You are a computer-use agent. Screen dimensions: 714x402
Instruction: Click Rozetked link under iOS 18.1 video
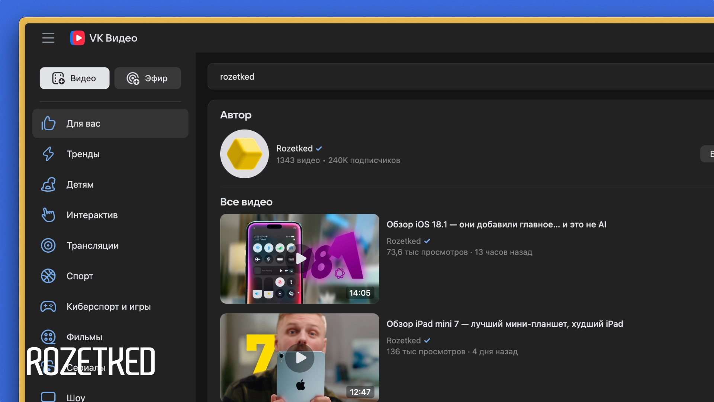[403, 241]
